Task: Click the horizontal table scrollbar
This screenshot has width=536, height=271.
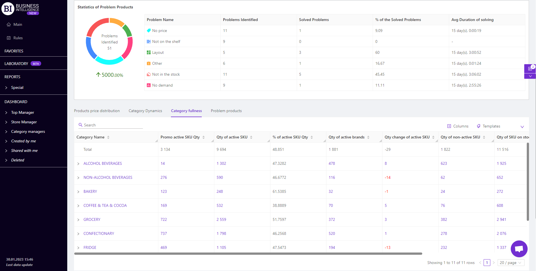Action: tap(248, 254)
